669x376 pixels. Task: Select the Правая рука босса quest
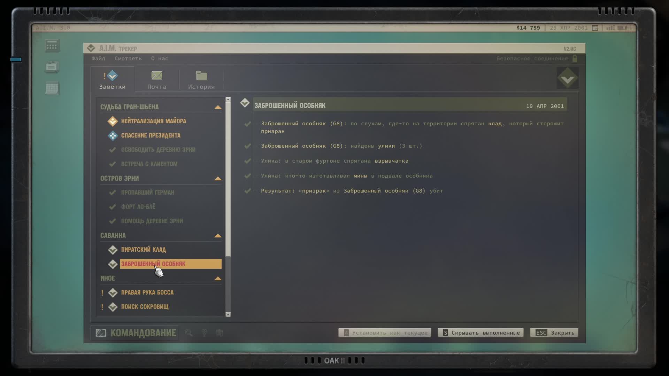tap(147, 292)
